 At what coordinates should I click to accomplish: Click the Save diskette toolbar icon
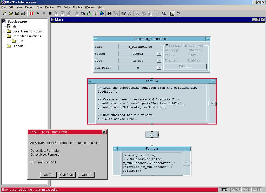[x=17, y=13]
